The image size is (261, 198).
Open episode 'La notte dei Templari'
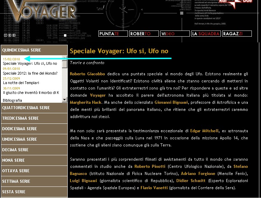pos(21,83)
